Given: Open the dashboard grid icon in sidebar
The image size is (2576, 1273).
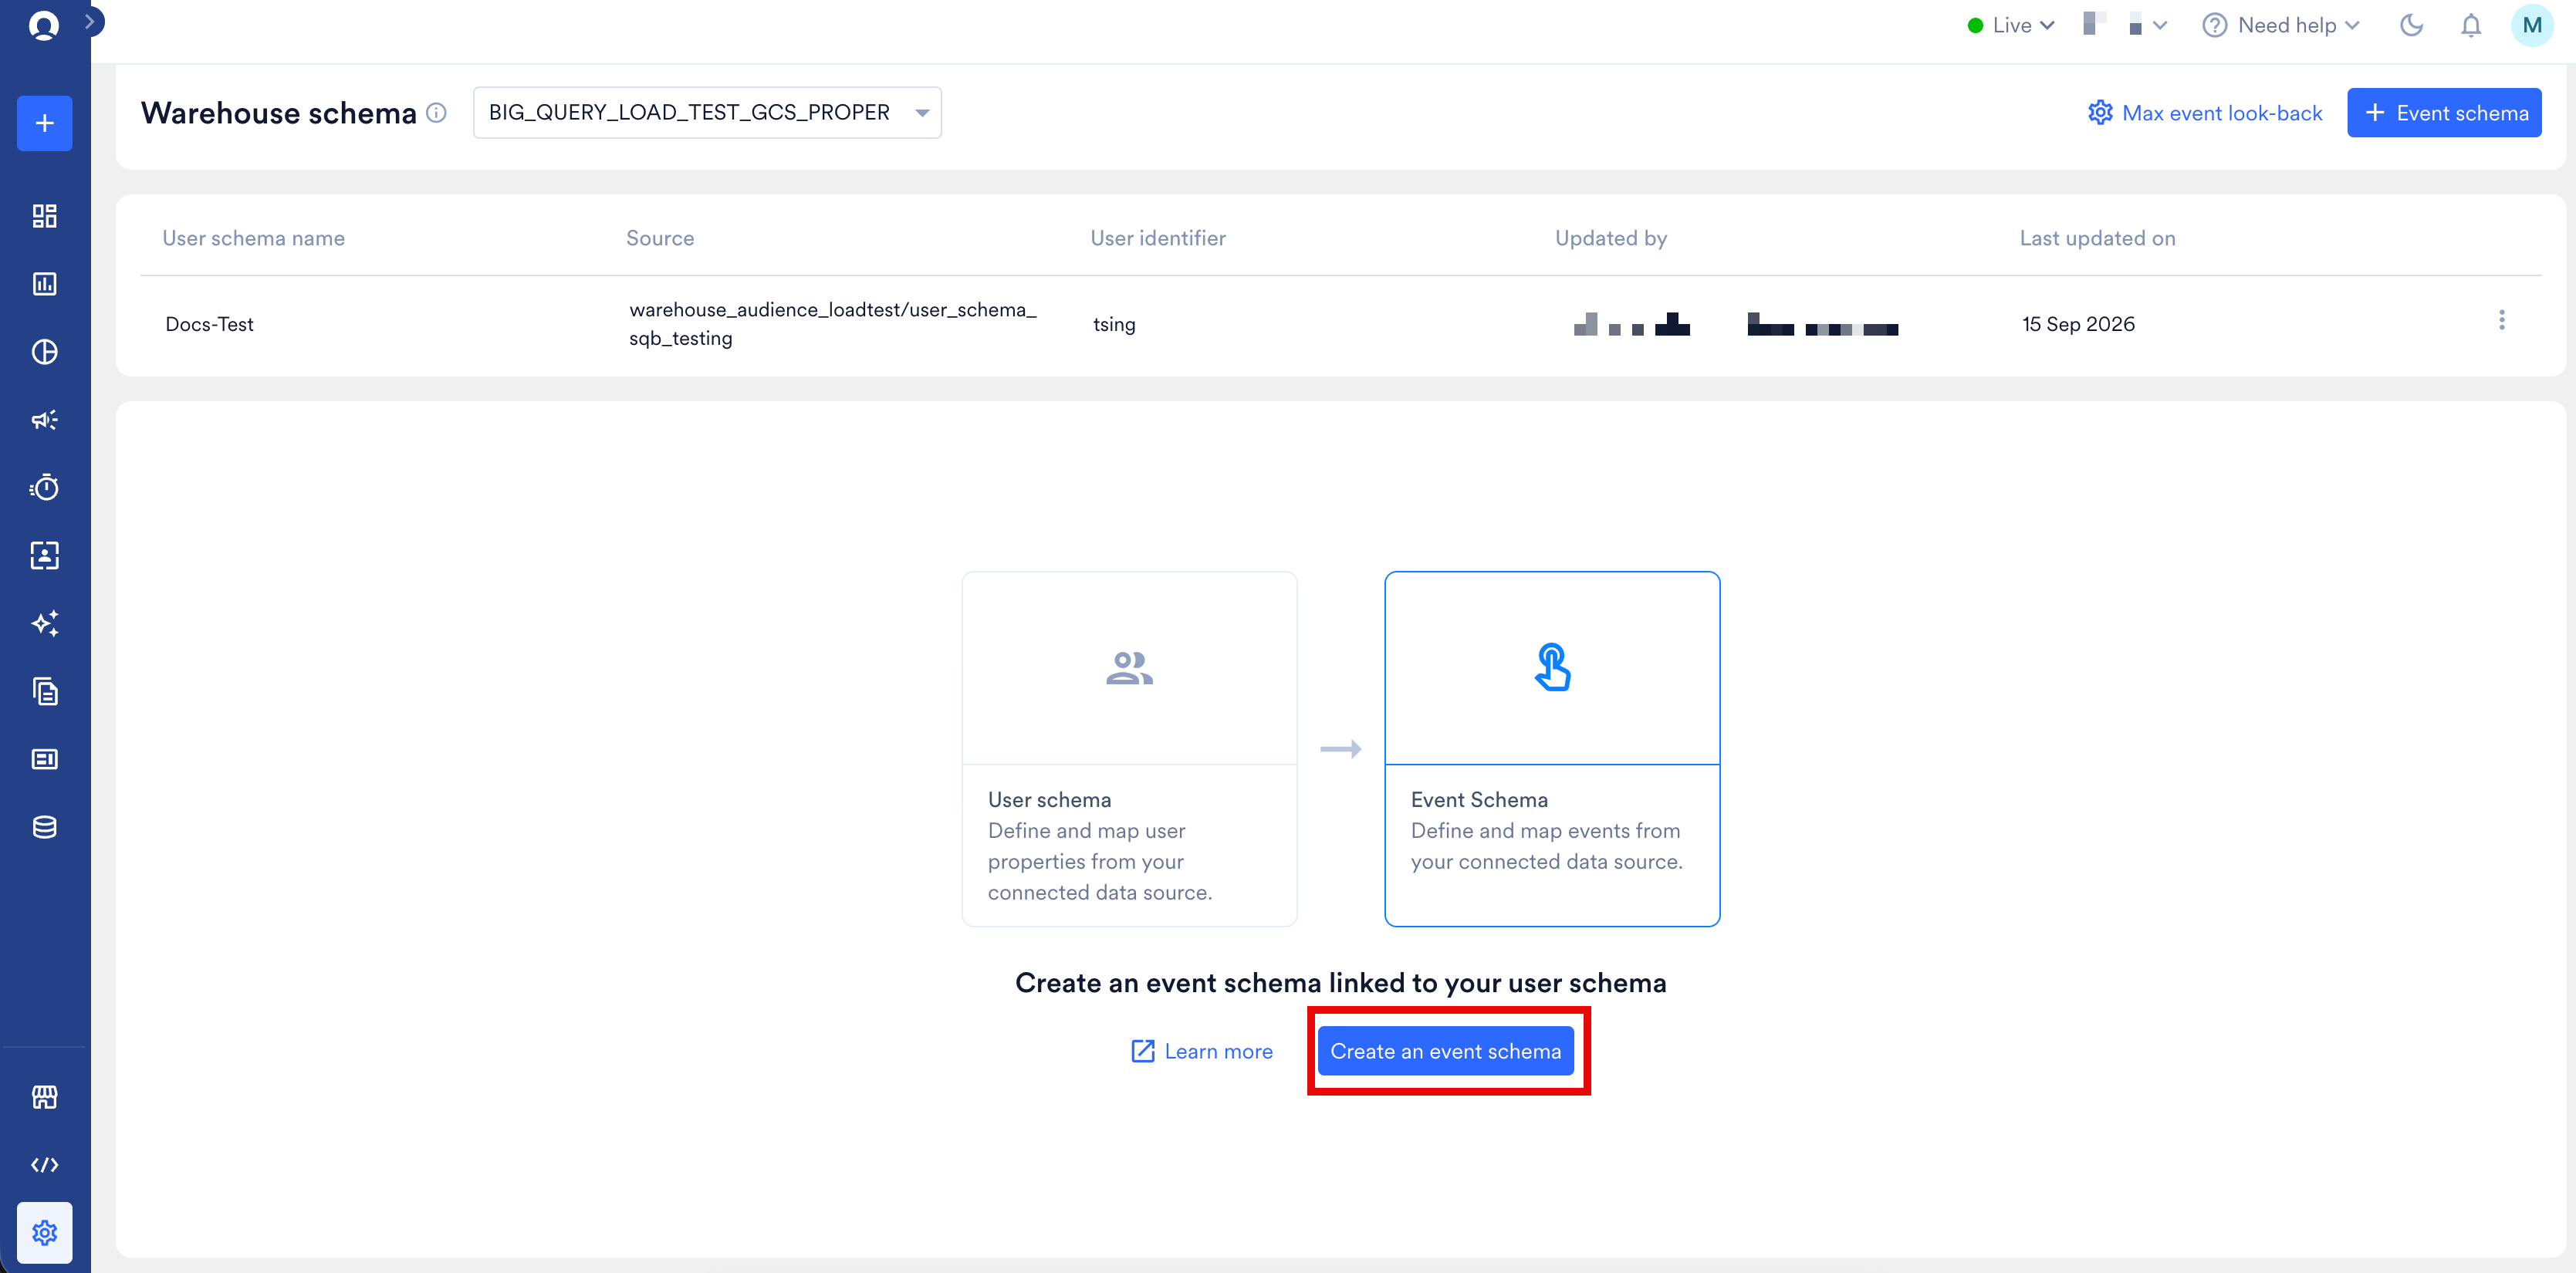Looking at the screenshot, I should click(44, 216).
